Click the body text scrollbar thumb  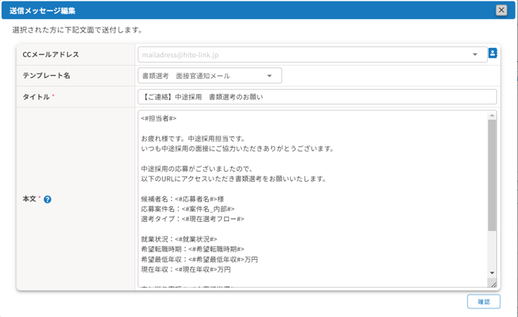point(492,174)
